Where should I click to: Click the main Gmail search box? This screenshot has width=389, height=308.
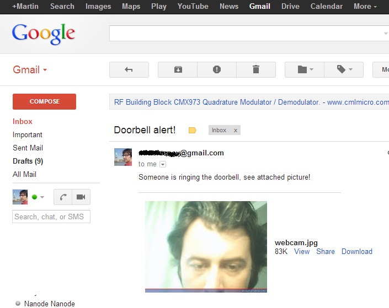(248, 33)
